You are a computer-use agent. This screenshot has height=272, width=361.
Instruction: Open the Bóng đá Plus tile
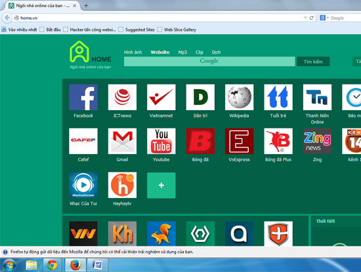pos(278,141)
